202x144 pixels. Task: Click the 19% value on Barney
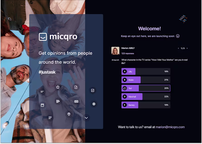click(x=166, y=105)
